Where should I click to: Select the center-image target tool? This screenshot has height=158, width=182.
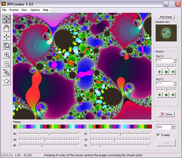(7, 19)
